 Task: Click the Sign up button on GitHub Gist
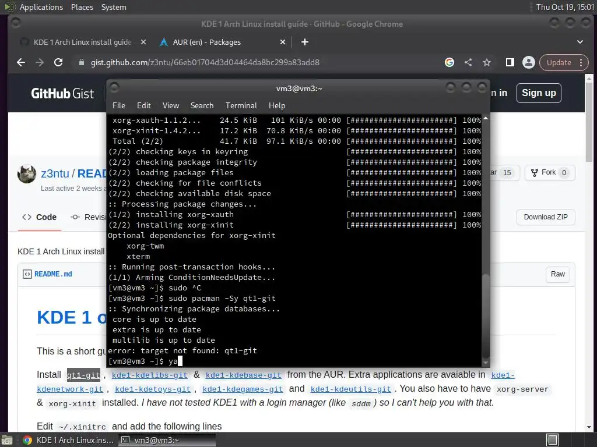point(539,93)
